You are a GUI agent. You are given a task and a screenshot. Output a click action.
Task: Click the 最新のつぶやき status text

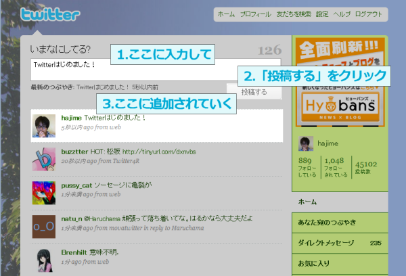click(94, 87)
